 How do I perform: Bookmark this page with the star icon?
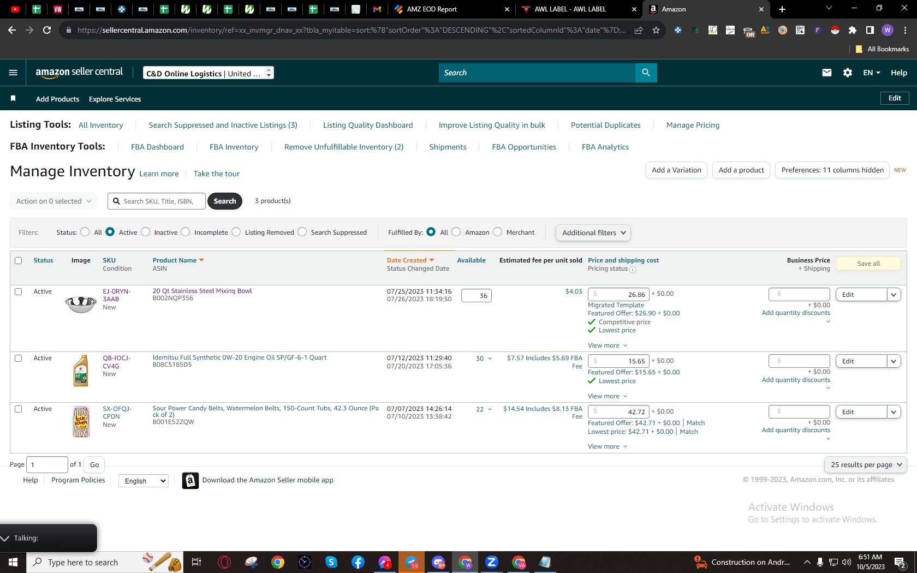click(x=656, y=30)
